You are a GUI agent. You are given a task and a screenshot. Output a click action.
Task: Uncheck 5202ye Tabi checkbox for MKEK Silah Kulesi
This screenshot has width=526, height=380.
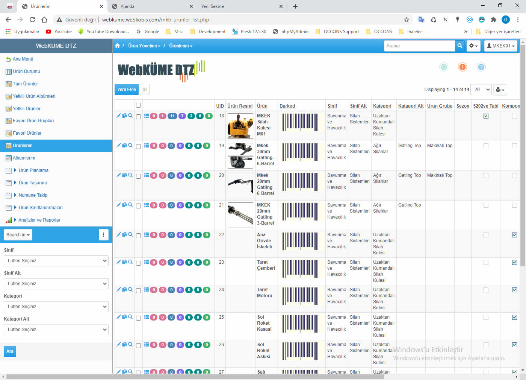point(486,116)
